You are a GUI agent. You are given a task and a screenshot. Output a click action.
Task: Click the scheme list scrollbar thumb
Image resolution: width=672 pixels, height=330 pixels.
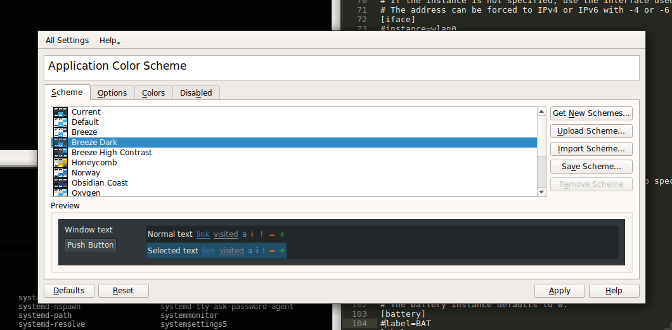coord(541,136)
